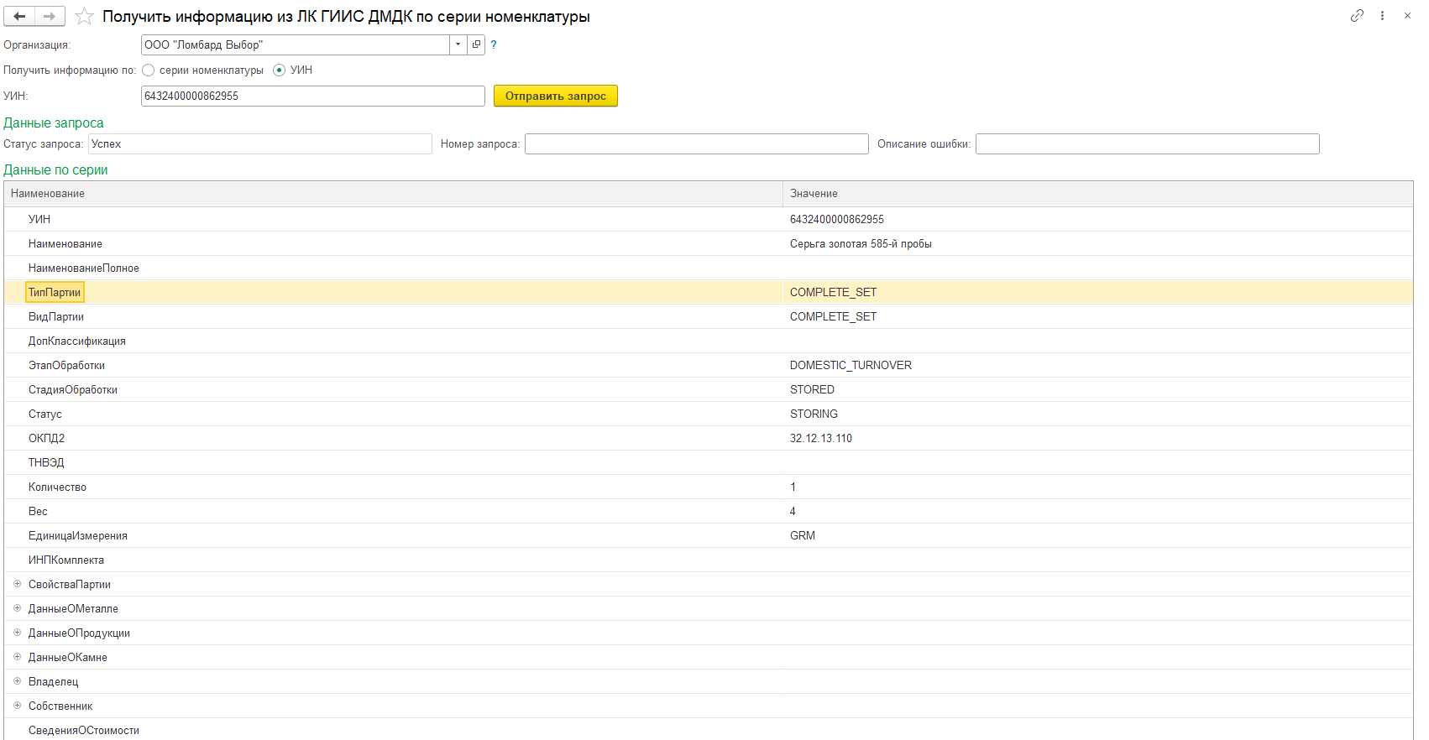Open organization record button next to dropdown
The height and width of the screenshot is (740, 1429).
[476, 44]
